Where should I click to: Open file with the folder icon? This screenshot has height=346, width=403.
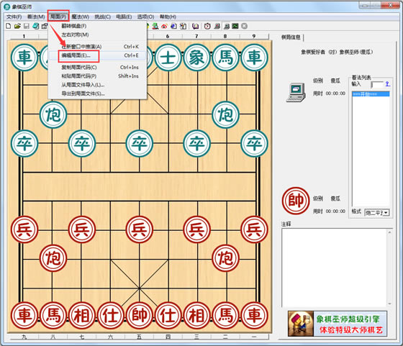17,26
